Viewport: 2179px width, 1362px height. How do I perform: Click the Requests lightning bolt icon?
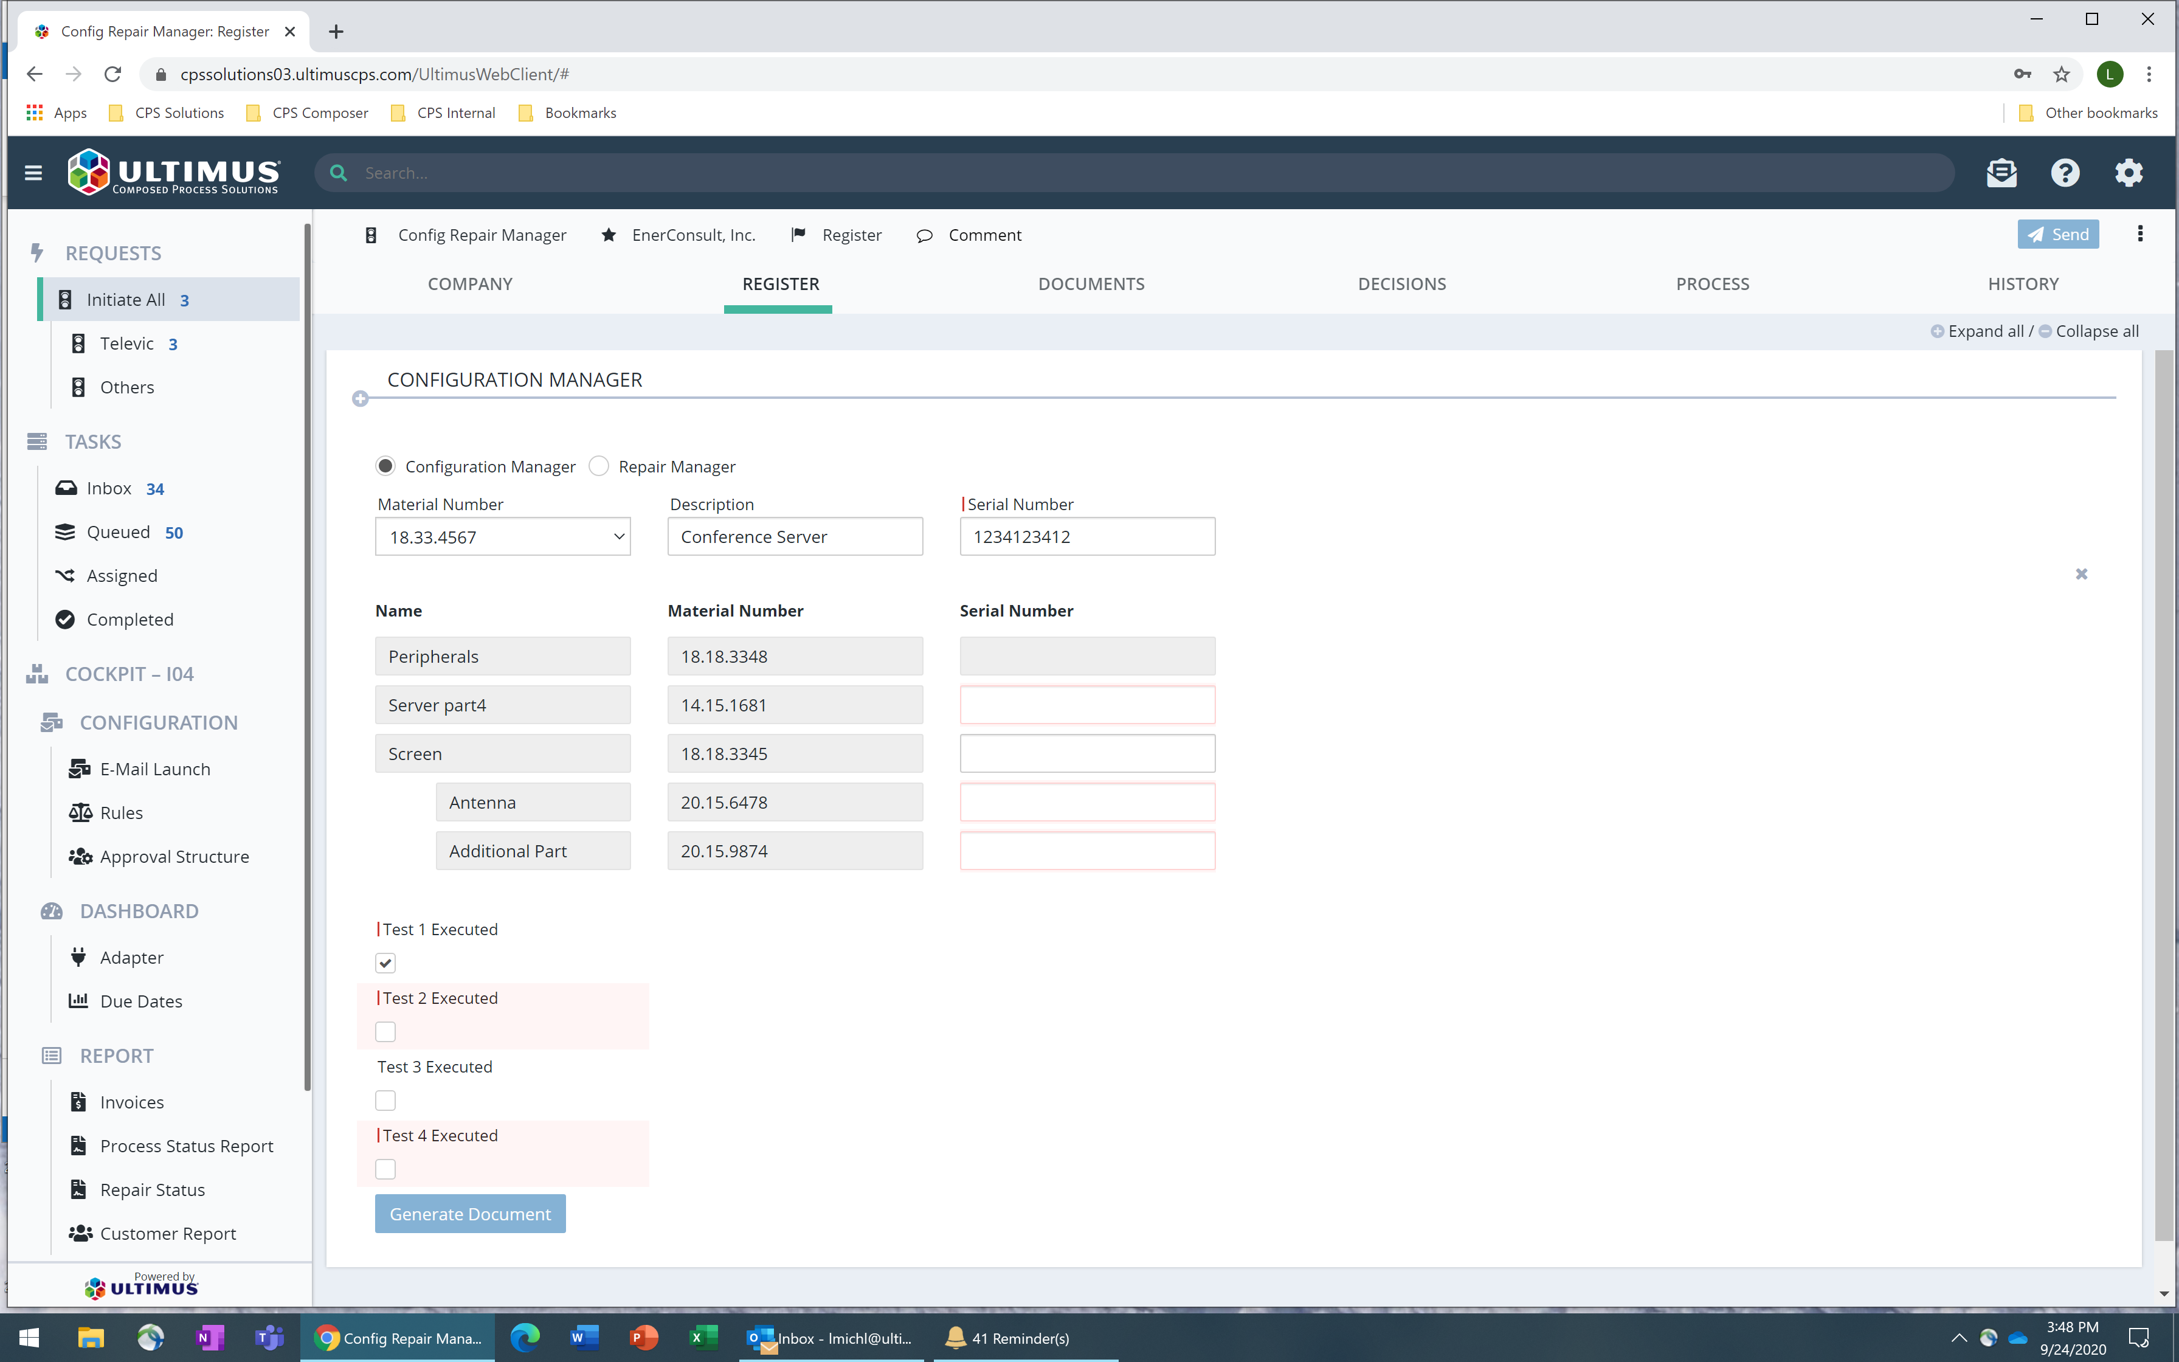coord(36,253)
